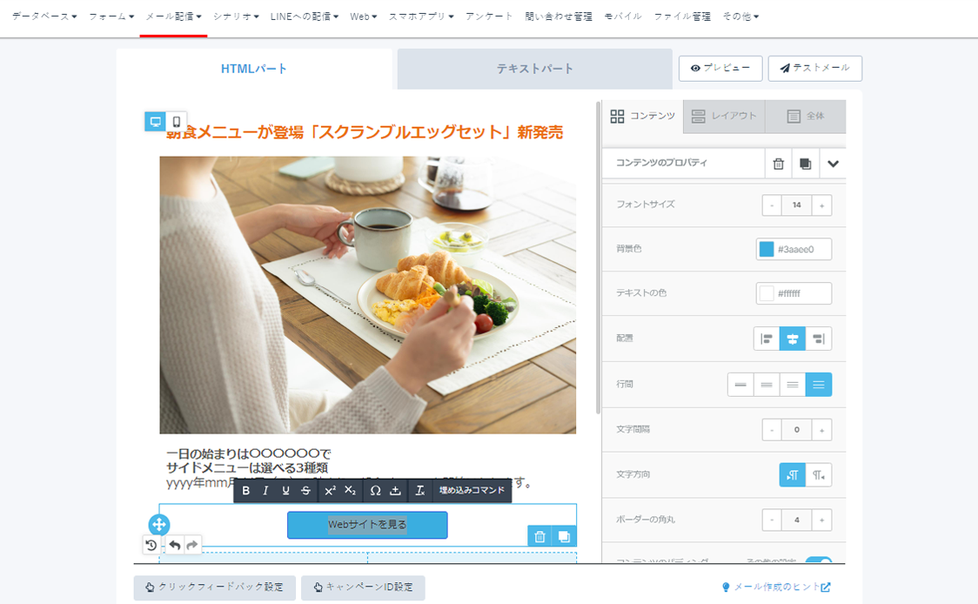Viewport: 978px width, 604px height.
Task: Decrease フォントサイズ with minus button
Action: click(772, 205)
